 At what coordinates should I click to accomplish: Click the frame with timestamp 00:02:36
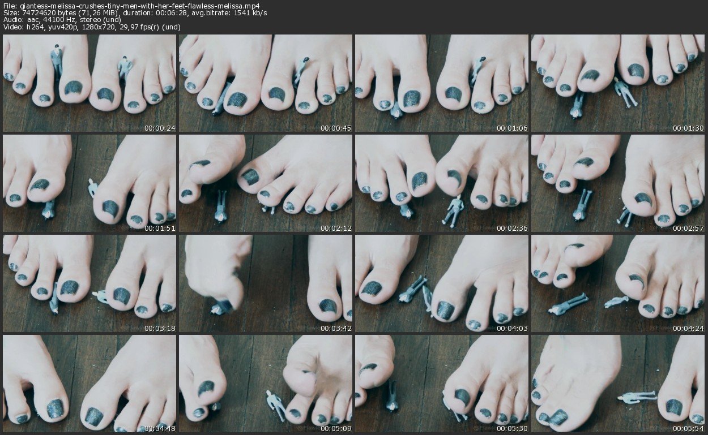pos(442,183)
